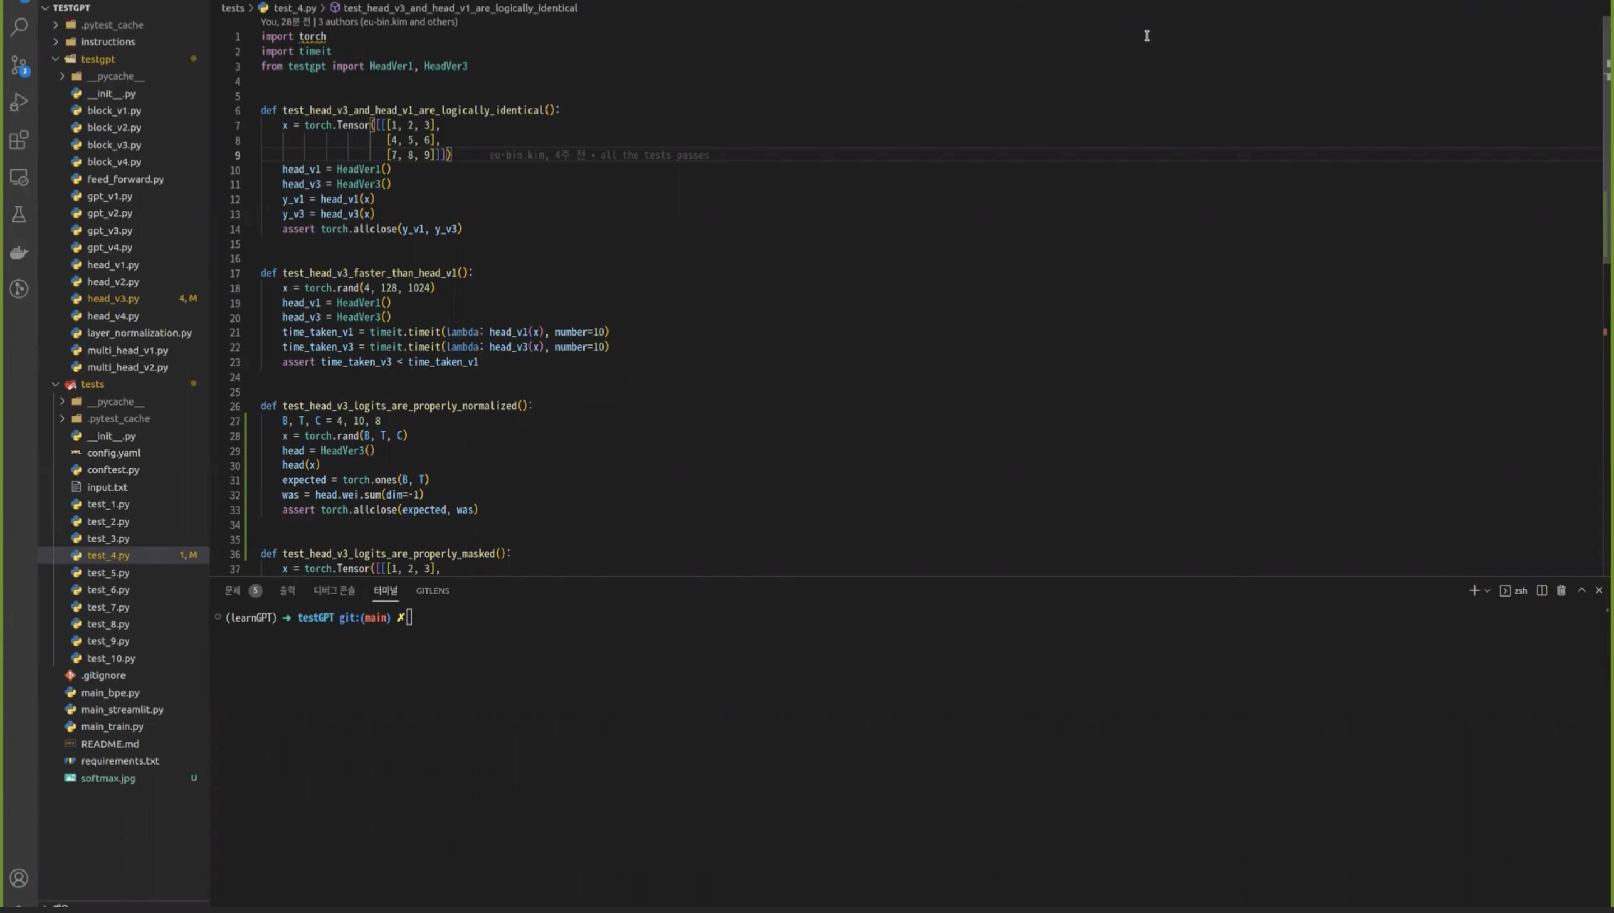Place cursor in terminal prompt

tap(409, 618)
